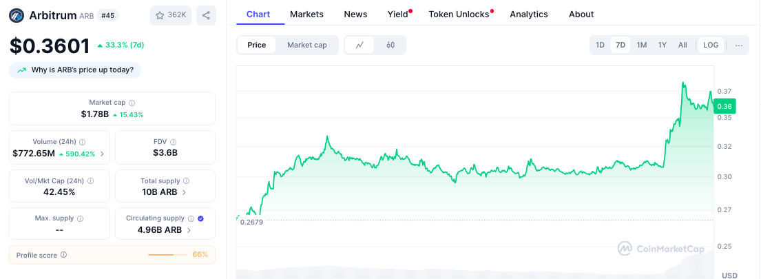Click the verified badge by Circulating supply
This screenshot has height=279, width=761.
[x=201, y=219]
